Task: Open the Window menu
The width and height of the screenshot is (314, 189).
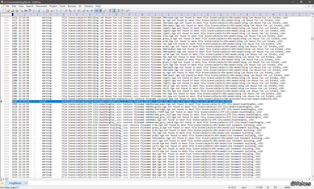Action: (x=88, y=6)
